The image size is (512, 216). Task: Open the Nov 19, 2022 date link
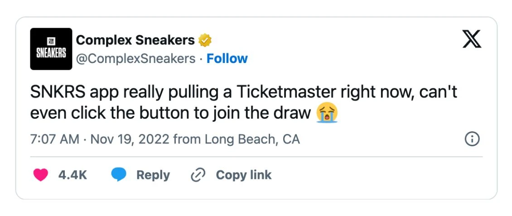click(x=130, y=139)
